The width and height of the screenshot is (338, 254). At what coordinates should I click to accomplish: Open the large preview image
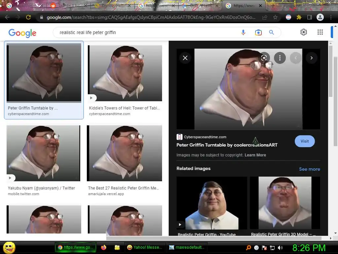point(248,89)
